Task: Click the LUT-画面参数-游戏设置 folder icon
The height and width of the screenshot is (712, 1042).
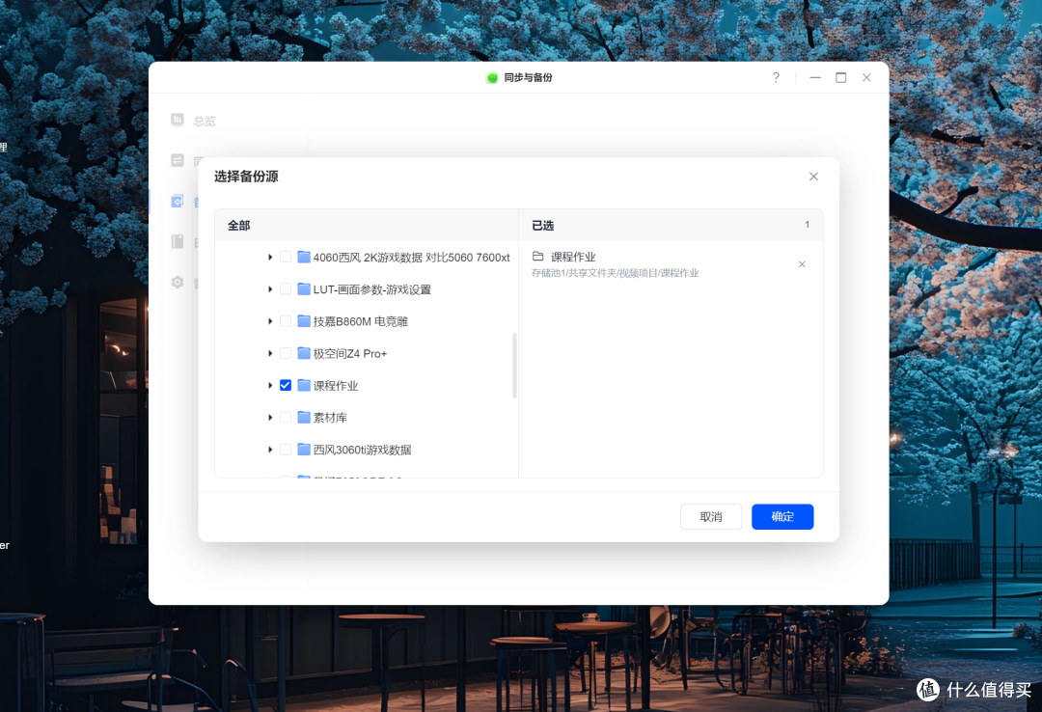Action: pos(304,289)
